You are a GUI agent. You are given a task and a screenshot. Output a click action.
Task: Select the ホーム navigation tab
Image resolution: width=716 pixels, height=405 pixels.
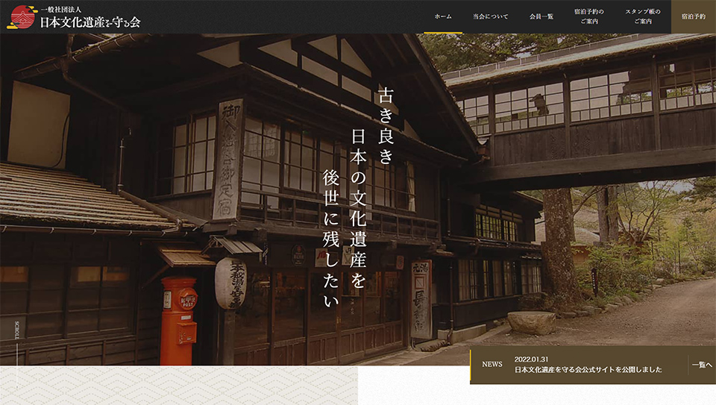443,16
